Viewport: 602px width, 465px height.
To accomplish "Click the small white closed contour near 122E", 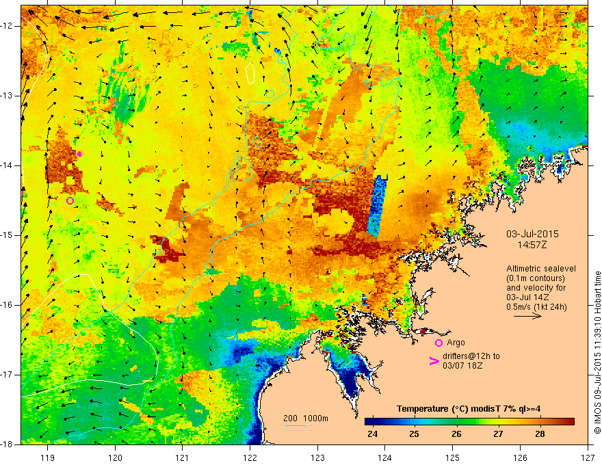I will pos(250,73).
